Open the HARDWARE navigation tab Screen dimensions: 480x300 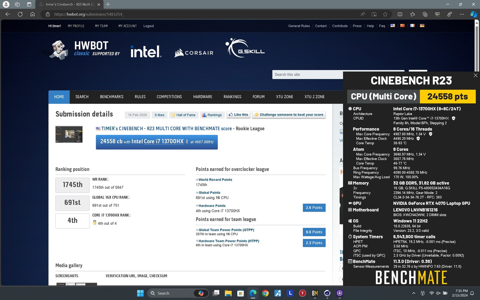[202, 97]
